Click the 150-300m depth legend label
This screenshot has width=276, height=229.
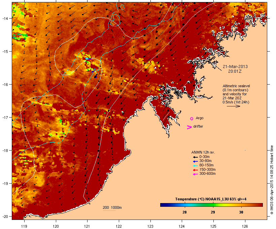(207, 169)
